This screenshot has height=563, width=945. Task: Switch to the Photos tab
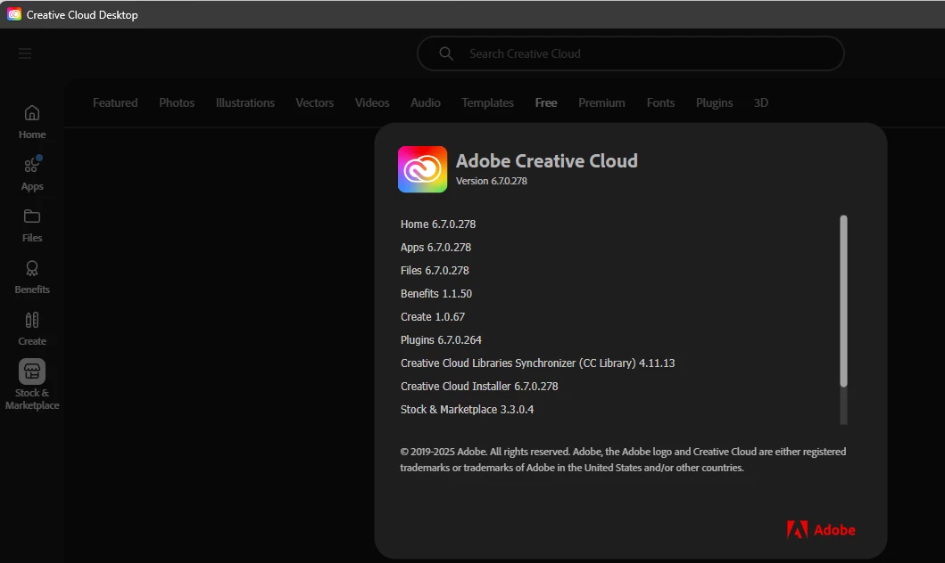tap(177, 102)
